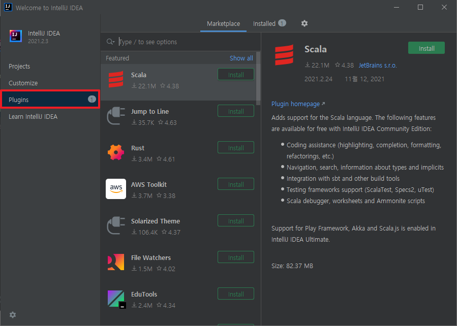Click Rust 3.4M download count
The image size is (457, 326).
pyautogui.click(x=142, y=159)
